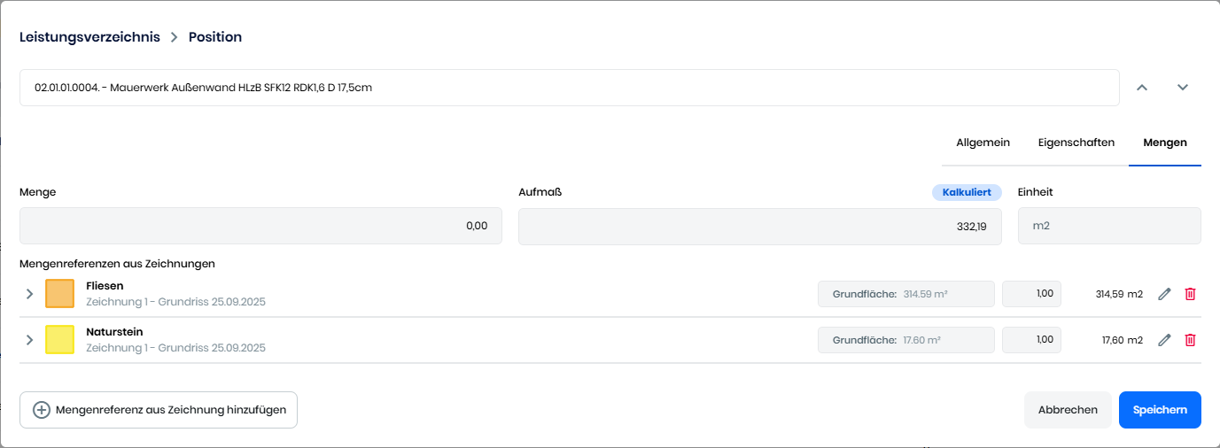Go to previous position with up chevron

pyautogui.click(x=1142, y=88)
